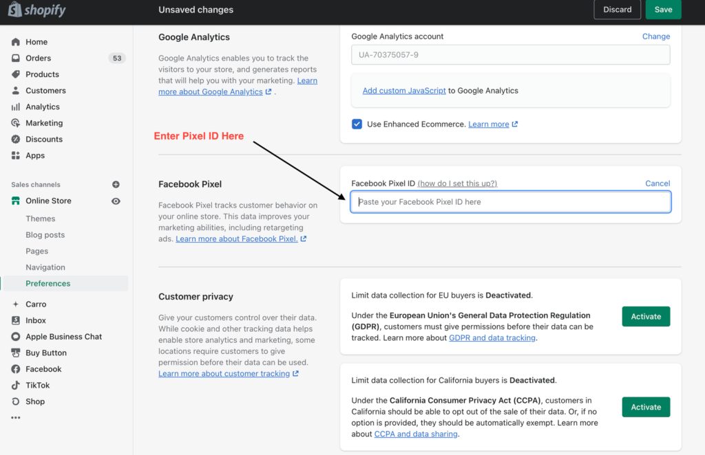705x455 pixels.
Task: Click the Shop channel icon
Action: click(16, 401)
